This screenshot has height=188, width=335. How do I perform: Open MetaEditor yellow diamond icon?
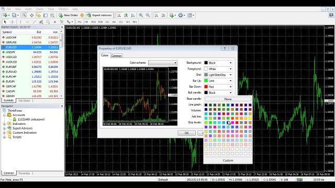(x=82, y=15)
